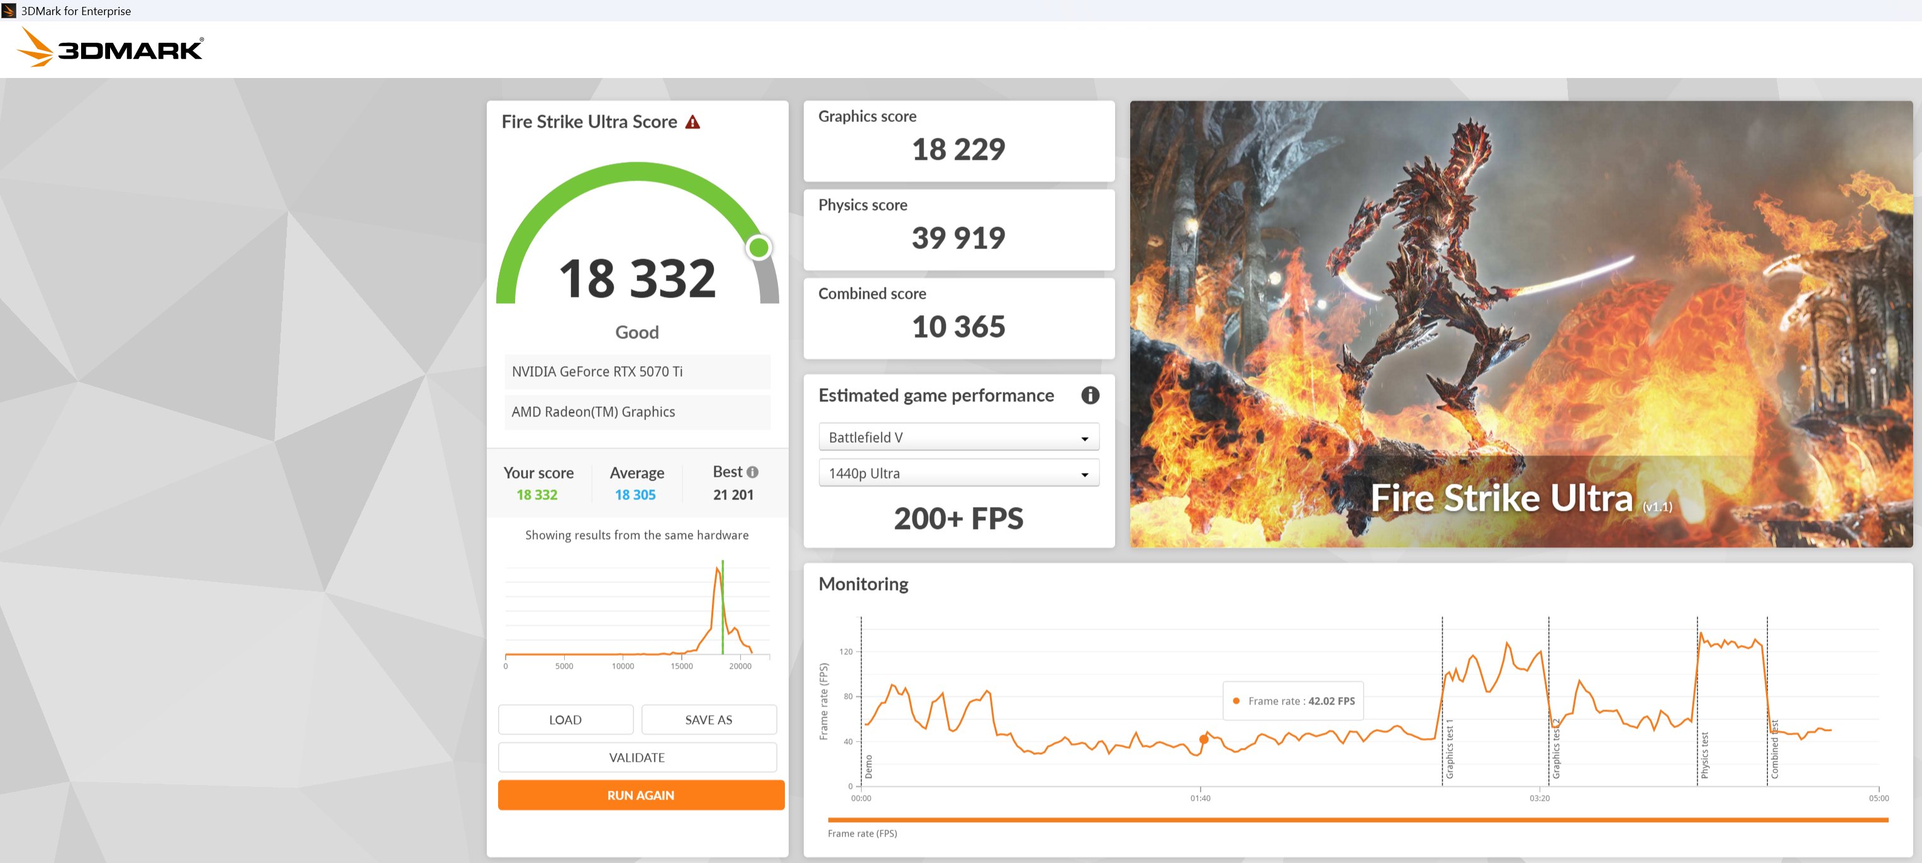Click the LOAD button
This screenshot has width=1922, height=863.
coord(565,720)
